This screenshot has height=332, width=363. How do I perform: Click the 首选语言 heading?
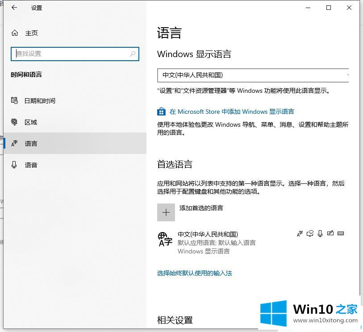(175, 164)
